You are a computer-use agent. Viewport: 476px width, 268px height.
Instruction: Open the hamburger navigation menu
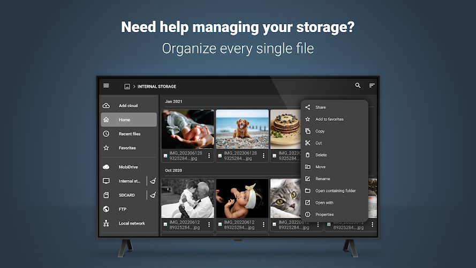(x=106, y=86)
